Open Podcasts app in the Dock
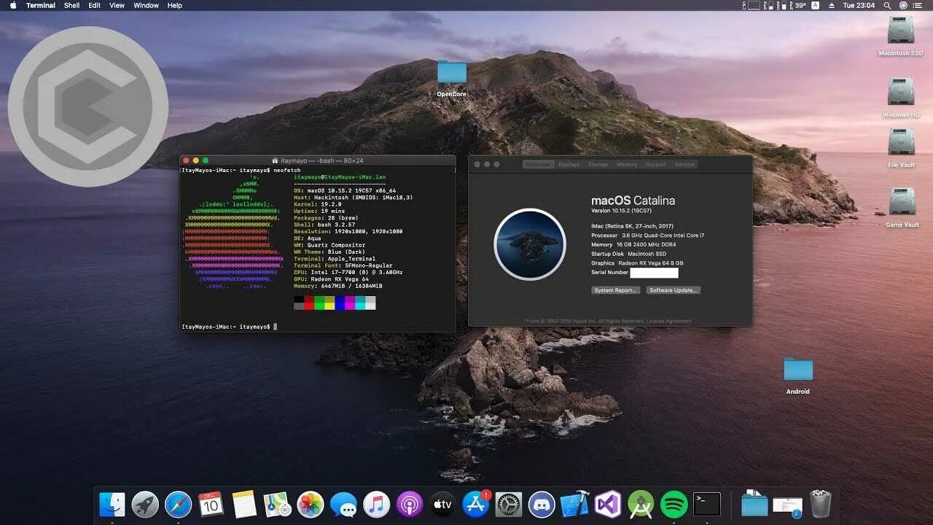 coord(410,504)
